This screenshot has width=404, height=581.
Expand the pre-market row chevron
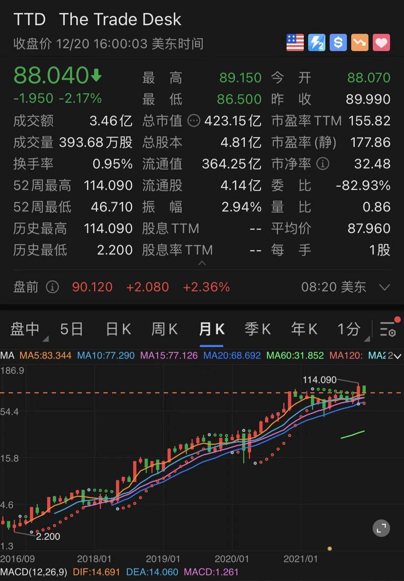pos(385,287)
